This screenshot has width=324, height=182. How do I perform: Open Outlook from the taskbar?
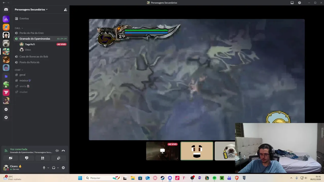148,178
